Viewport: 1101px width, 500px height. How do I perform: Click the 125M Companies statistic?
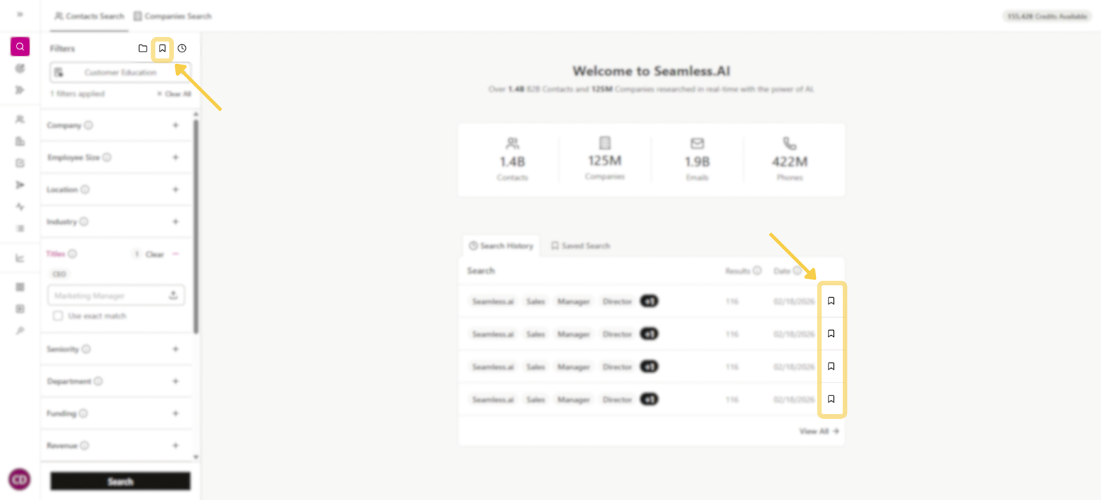[x=605, y=160]
